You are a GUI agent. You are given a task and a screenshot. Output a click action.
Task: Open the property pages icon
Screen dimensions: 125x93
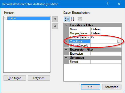[x=80, y=19]
